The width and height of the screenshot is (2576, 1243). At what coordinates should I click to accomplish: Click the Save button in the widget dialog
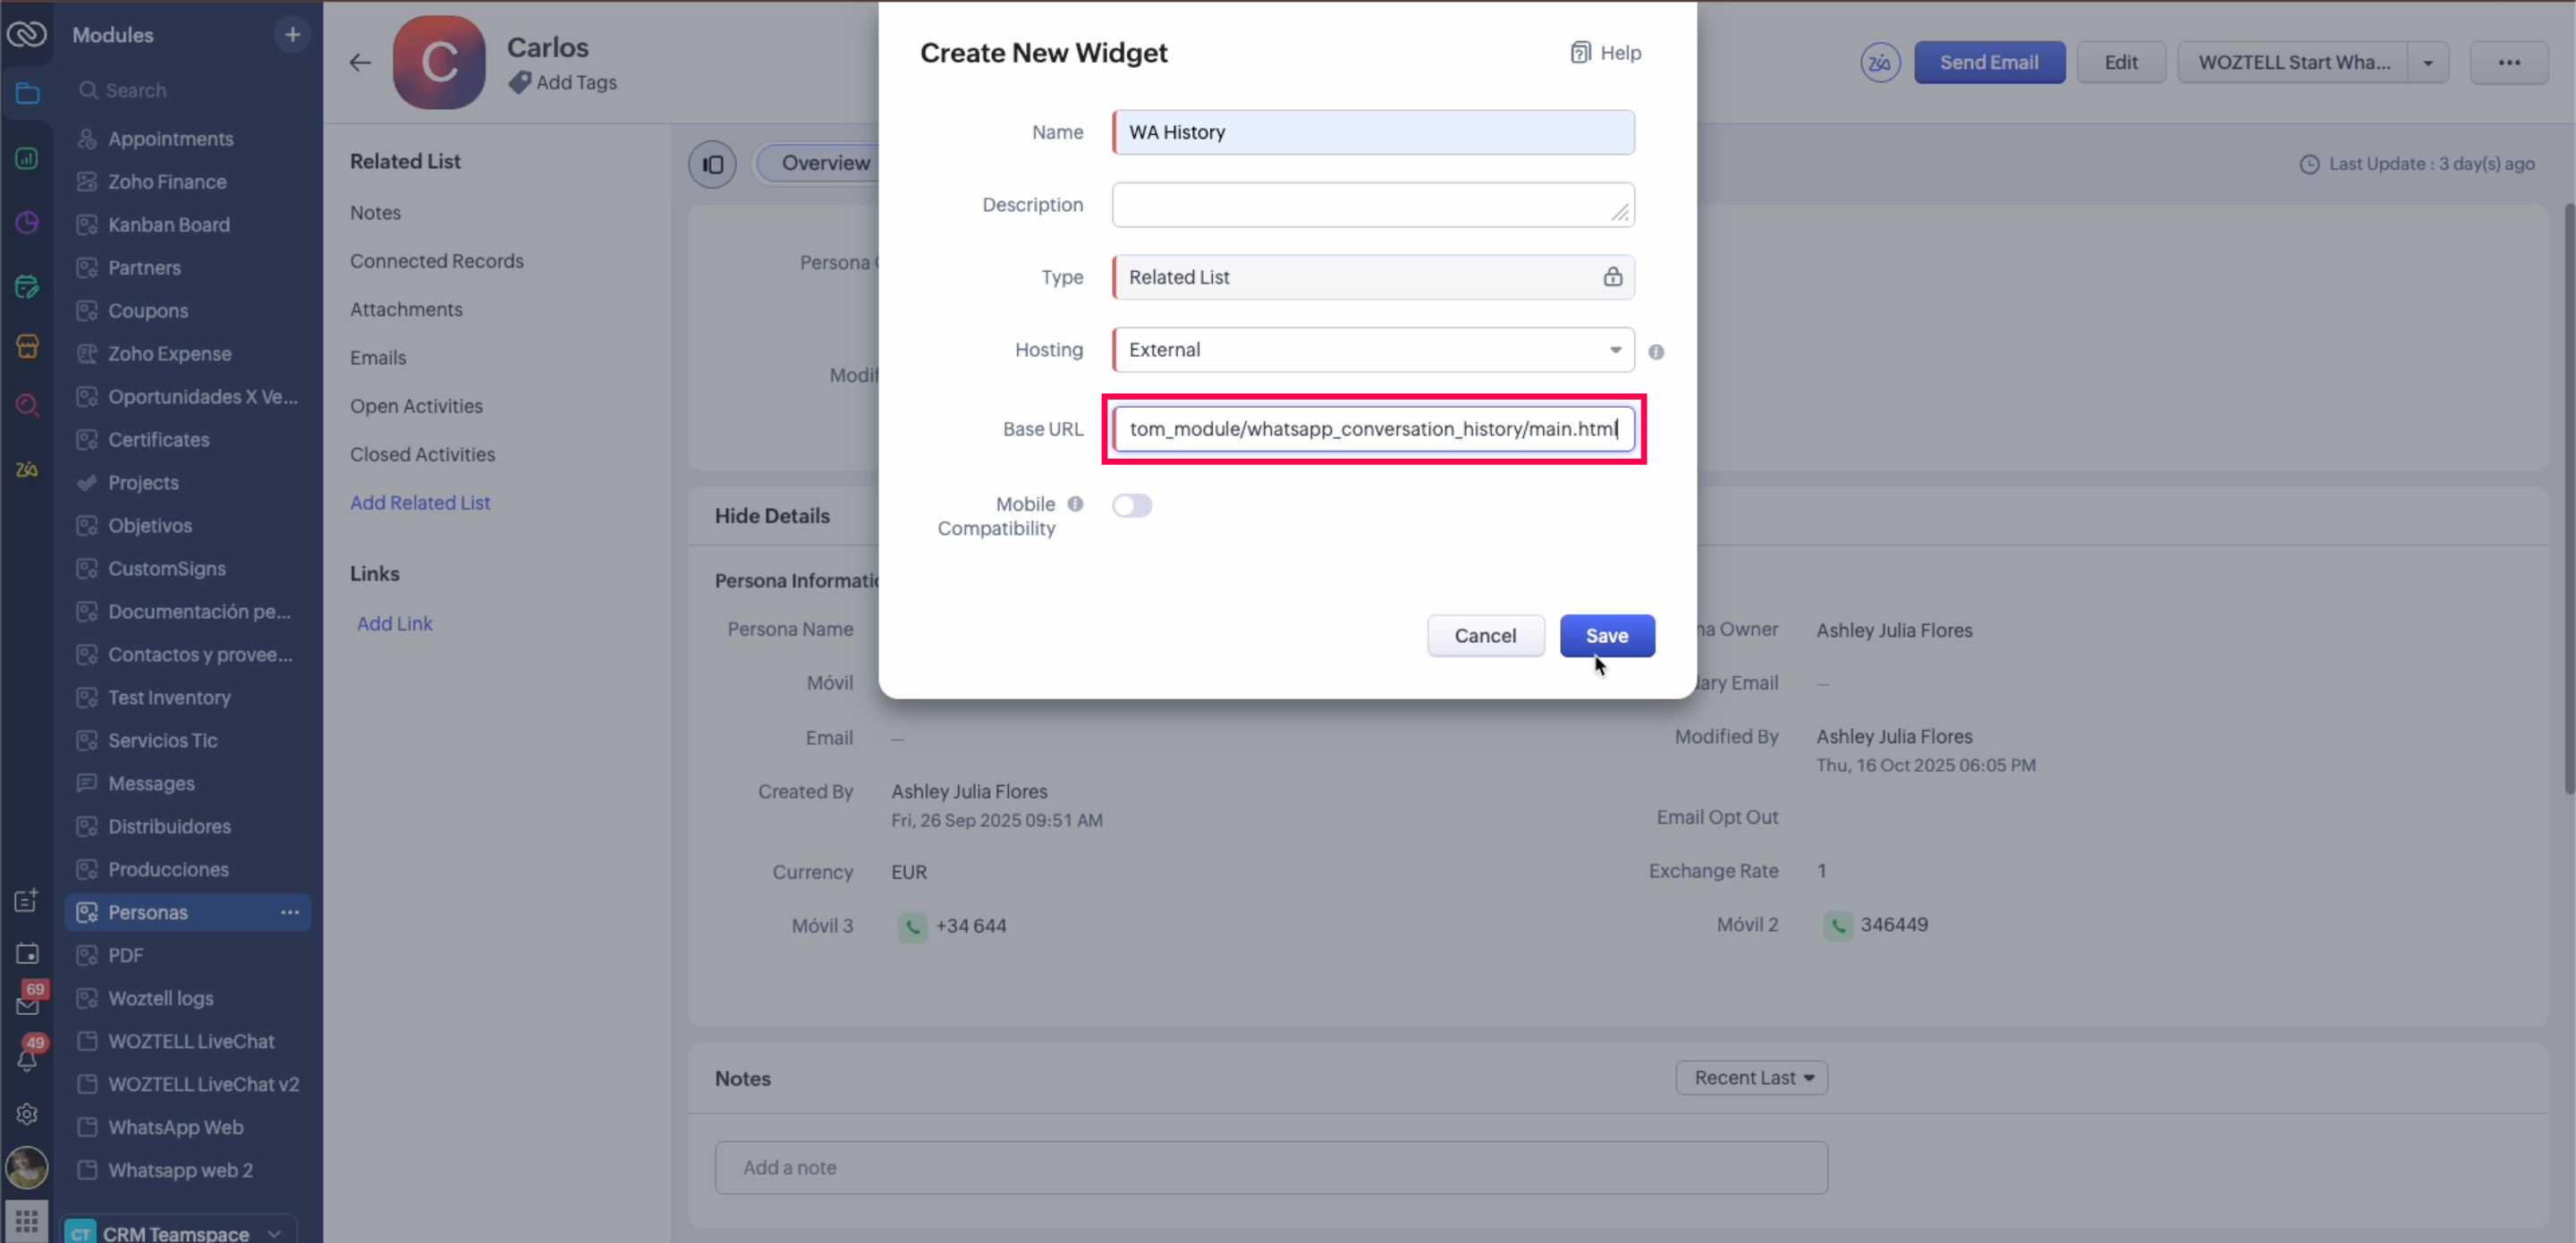(x=1606, y=636)
